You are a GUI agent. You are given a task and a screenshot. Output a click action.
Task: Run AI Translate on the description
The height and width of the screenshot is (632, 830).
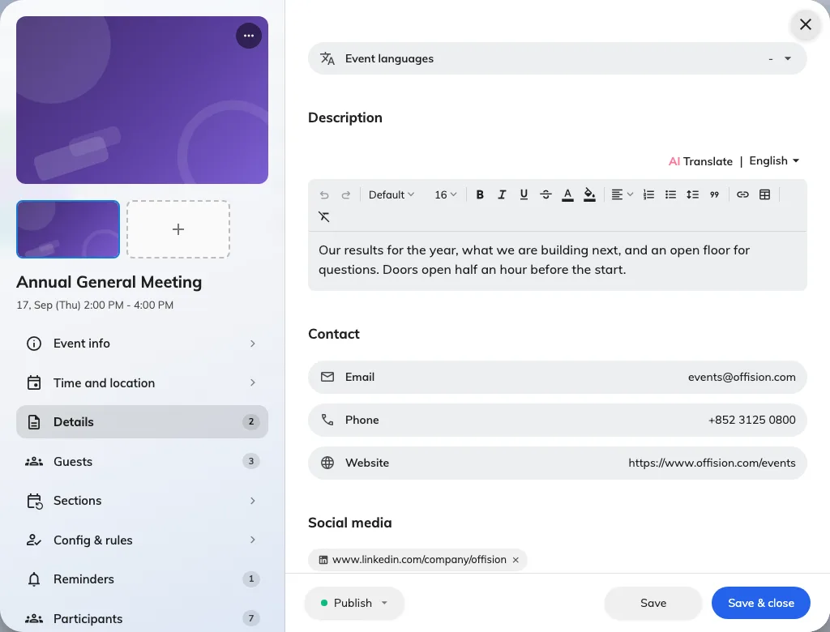700,161
